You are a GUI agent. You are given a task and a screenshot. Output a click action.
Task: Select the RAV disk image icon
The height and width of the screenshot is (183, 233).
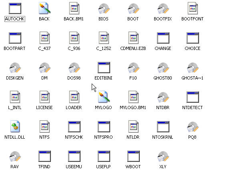15,156
